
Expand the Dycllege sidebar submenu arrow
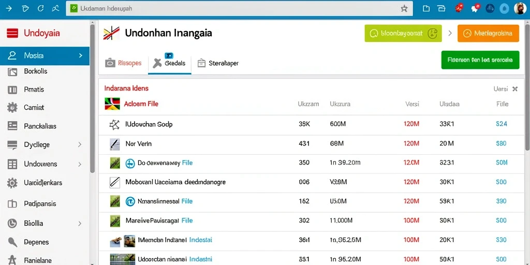pyautogui.click(x=80, y=145)
